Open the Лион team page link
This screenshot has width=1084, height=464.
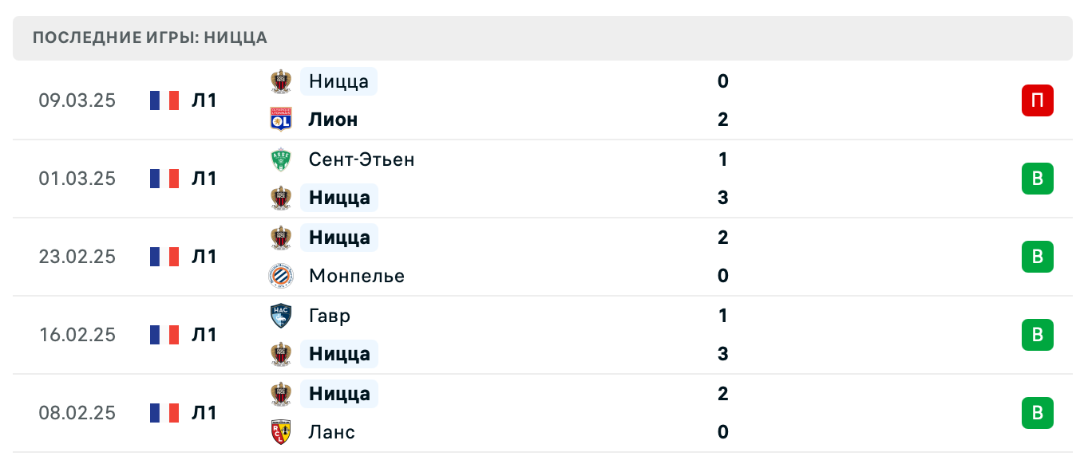coord(333,119)
